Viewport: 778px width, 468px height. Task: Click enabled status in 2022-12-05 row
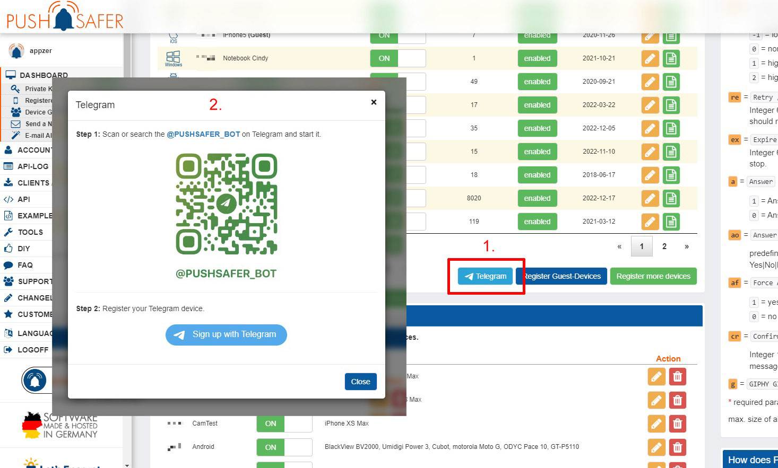point(537,128)
